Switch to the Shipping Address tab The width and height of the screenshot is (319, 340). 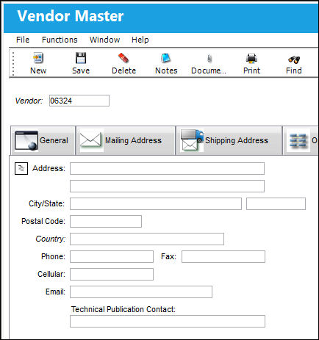tap(229, 140)
